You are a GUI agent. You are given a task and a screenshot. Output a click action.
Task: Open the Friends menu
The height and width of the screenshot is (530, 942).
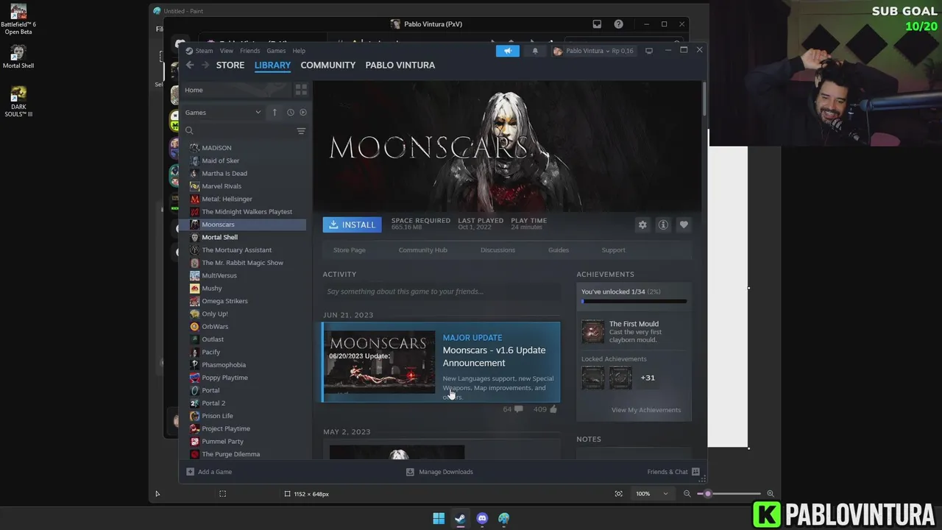pyautogui.click(x=249, y=51)
